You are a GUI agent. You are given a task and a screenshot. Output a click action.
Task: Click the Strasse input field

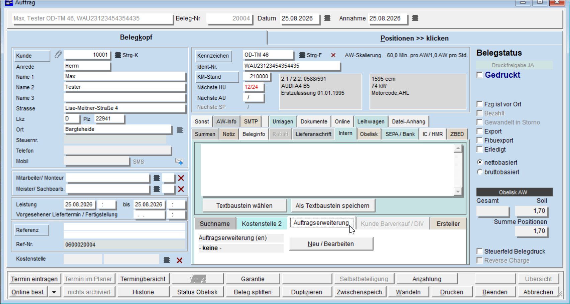(x=124, y=108)
